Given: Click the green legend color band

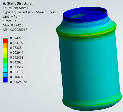Looking at the screenshot, I should [5, 60].
